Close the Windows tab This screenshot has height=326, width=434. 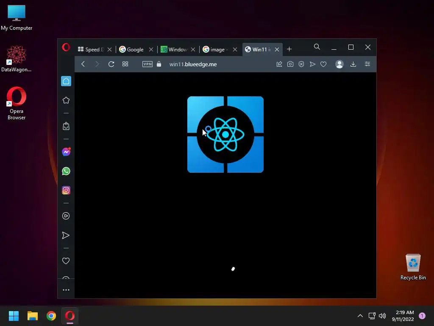(x=193, y=50)
